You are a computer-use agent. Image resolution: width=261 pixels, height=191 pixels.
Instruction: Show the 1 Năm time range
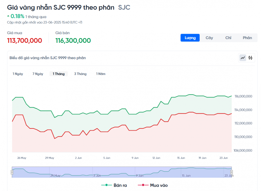click(101, 74)
